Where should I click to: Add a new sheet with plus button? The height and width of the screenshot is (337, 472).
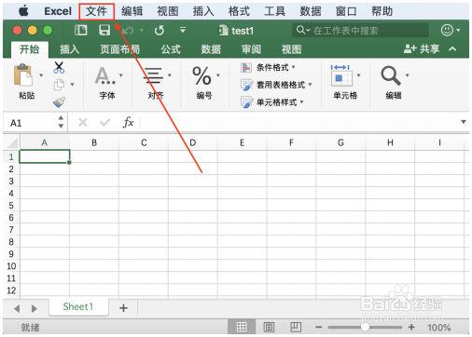(x=124, y=308)
